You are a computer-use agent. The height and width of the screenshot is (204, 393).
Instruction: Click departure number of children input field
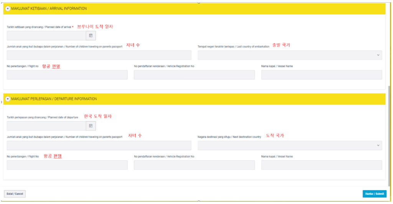pyautogui.click(x=99, y=145)
